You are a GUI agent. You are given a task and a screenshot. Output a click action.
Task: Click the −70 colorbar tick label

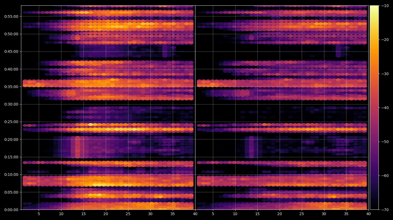(385, 209)
